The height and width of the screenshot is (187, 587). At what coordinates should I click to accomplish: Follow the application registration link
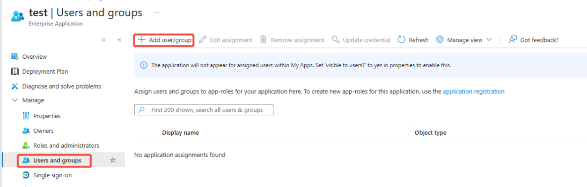point(474,91)
